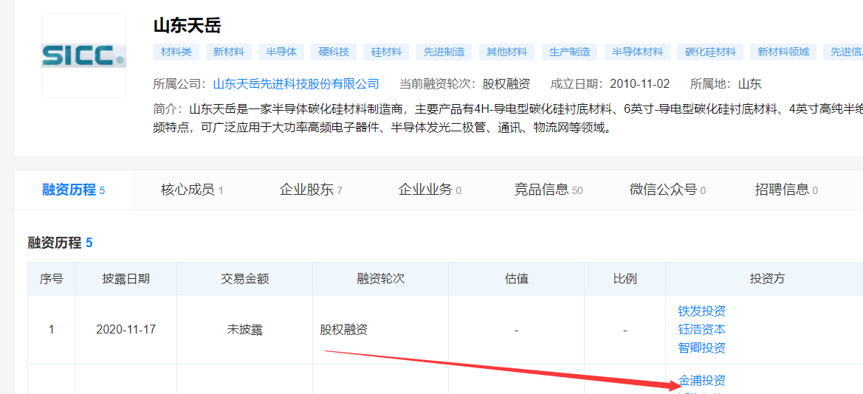Select the 碳化硅材料 tag
Image resolution: width=863 pixels, height=394 pixels.
710,52
